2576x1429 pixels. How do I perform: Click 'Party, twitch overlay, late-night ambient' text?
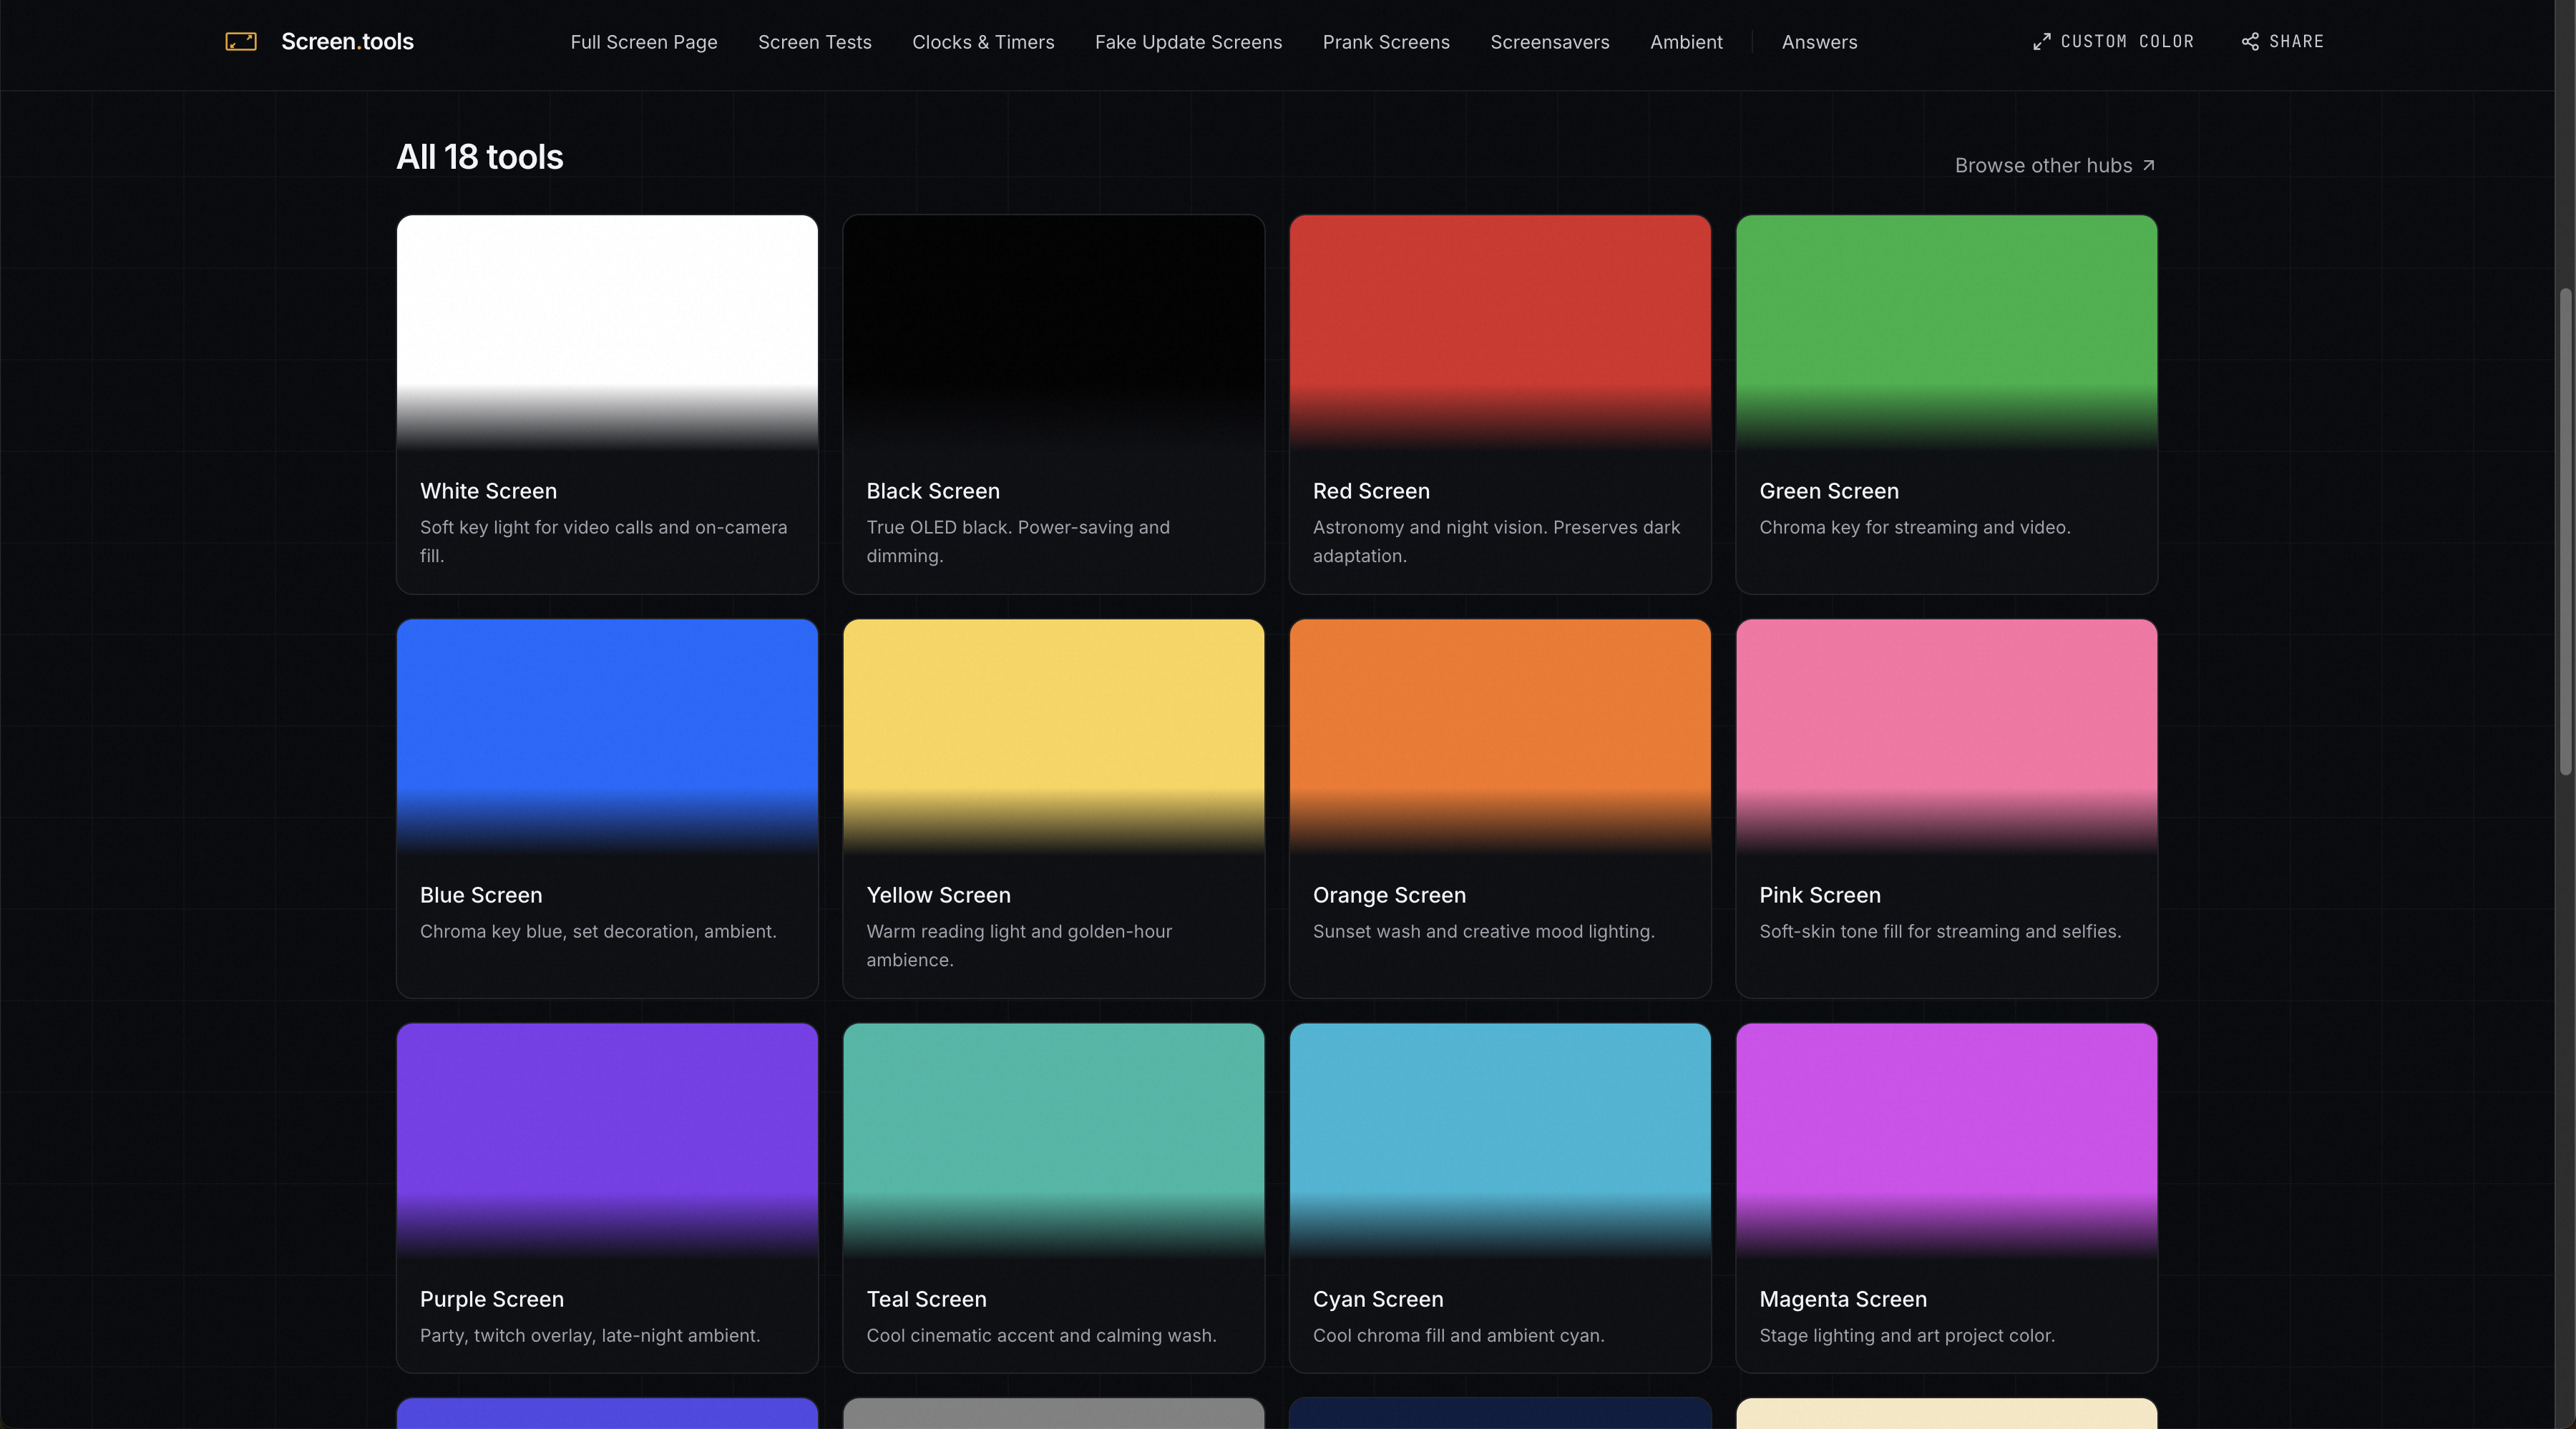coord(590,1335)
